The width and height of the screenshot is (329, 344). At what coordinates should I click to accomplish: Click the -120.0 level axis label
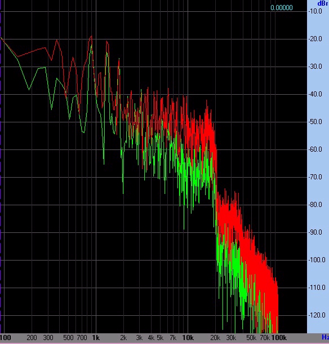pyautogui.click(x=317, y=315)
